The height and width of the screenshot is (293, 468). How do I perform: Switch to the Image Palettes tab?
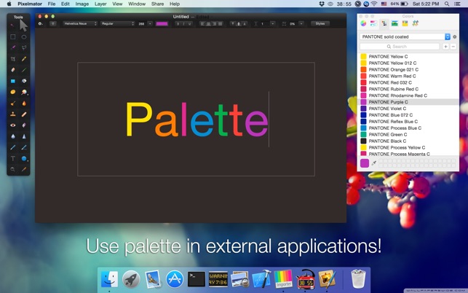394,23
